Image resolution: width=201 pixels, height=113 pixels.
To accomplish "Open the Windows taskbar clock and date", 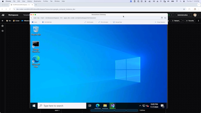I will 154,106.
